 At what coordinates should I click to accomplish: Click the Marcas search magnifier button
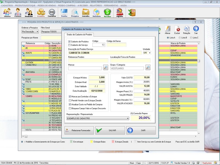click(x=106, y=67)
